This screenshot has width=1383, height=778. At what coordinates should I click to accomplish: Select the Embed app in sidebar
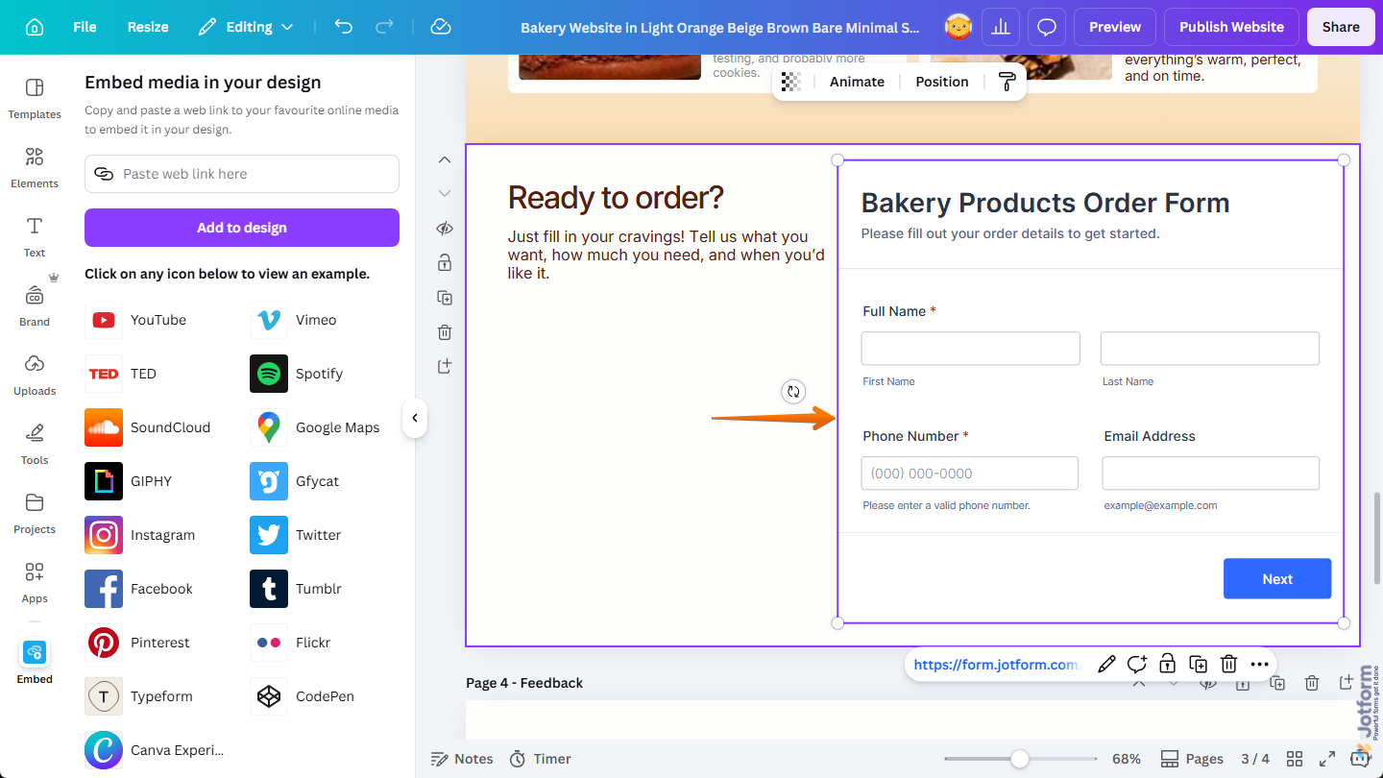coord(35,662)
